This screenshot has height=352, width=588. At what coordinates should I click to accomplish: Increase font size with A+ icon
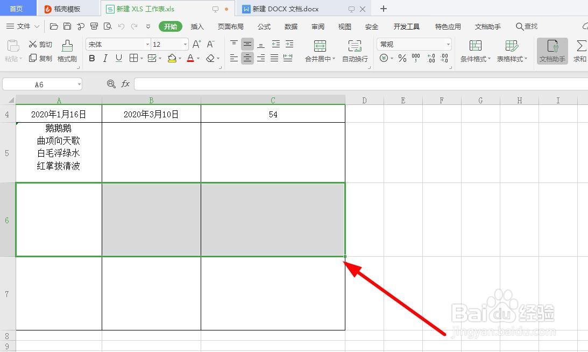196,44
